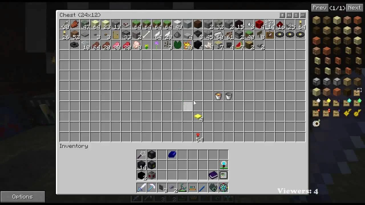
Task: Take the nether wart stack of 16
Action: pyautogui.click(x=280, y=25)
